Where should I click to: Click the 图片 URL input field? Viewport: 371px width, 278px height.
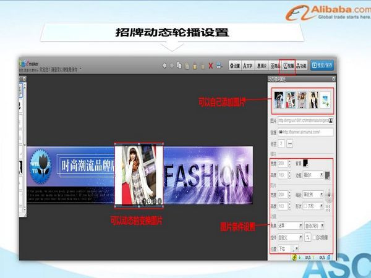(305, 120)
